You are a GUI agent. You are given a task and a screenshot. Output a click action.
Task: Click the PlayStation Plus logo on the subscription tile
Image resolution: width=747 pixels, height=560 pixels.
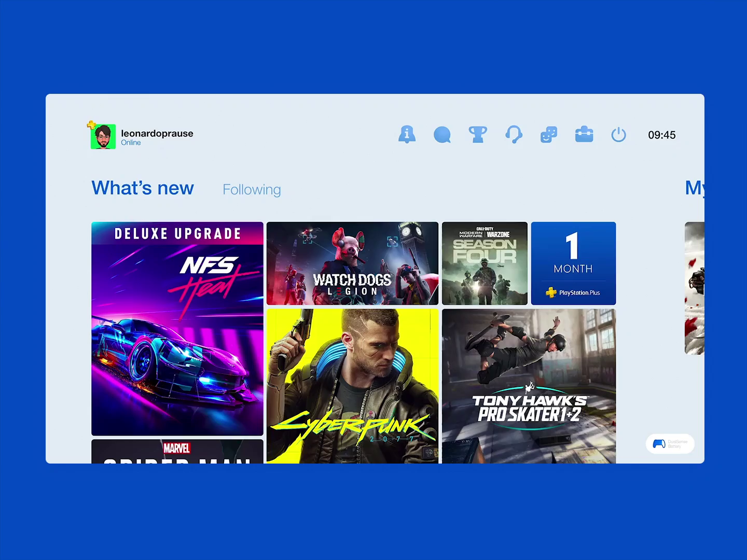(573, 292)
